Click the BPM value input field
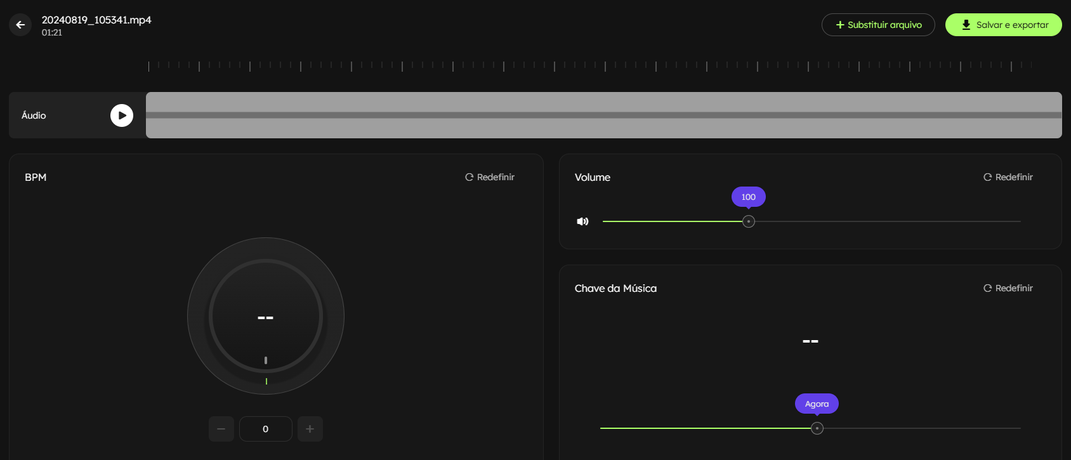 [x=266, y=429]
